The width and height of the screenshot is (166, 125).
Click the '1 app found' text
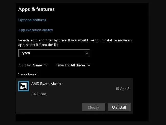click(x=28, y=74)
